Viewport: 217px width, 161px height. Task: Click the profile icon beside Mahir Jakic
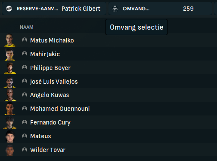point(25,54)
